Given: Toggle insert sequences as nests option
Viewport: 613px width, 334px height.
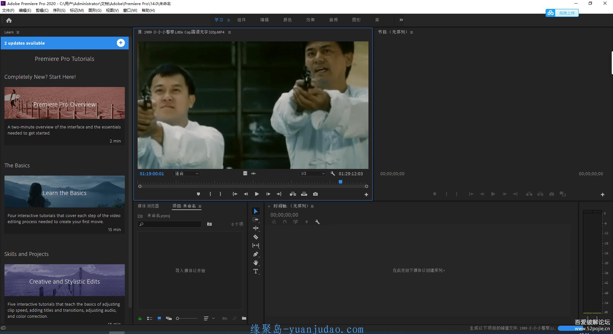Looking at the screenshot, I should click(274, 222).
